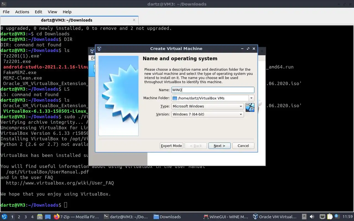The image size is (354, 221).
Task: Switch to workspace 3 in the pager
Action: (26, 217)
